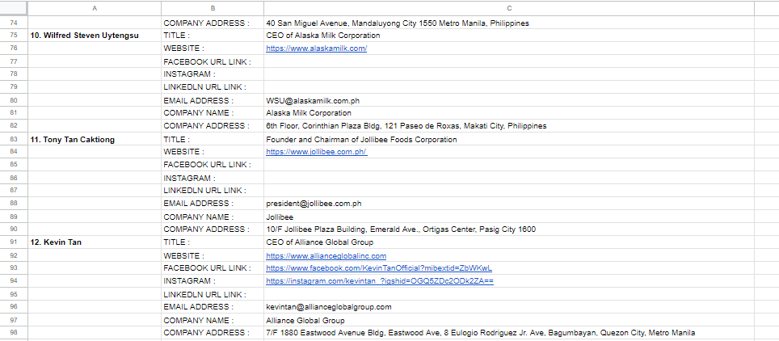Viewport: 779px width, 341px height.
Task: Select "TITLE :" label in row 83
Action: click(x=213, y=139)
